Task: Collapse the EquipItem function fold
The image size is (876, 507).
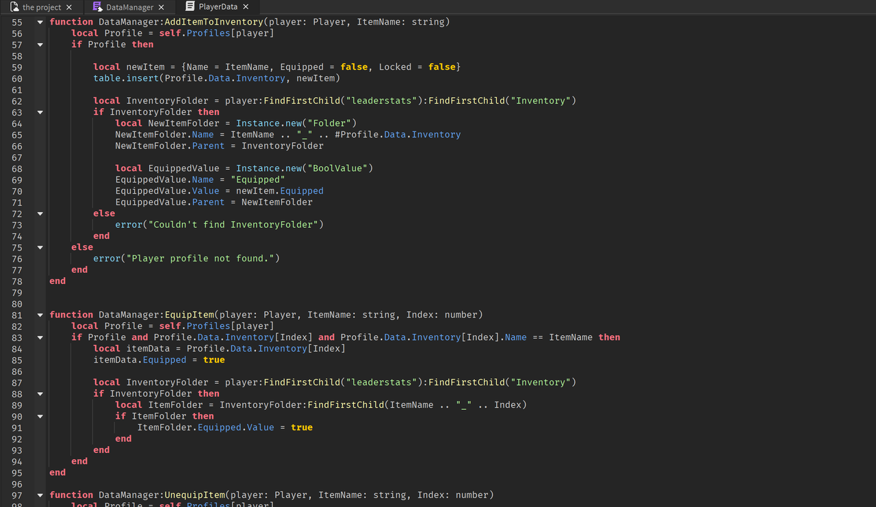Action: point(39,315)
